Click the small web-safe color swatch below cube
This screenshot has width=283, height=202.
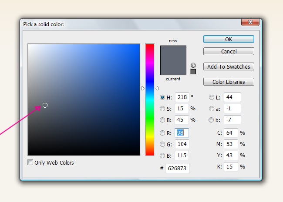click(193, 72)
